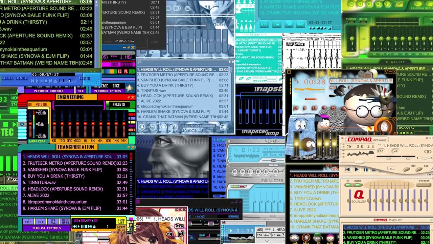The image size is (433, 244).
Task: Click the minus icon below the light-blue playlist
Action: pyautogui.click(x=153, y=127)
